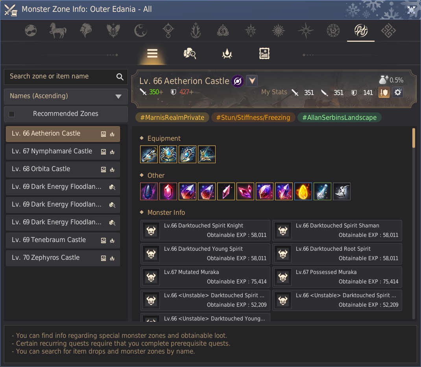The width and height of the screenshot is (421, 367).
Task: Click the grey last item icon in Other
Action: coord(342,191)
